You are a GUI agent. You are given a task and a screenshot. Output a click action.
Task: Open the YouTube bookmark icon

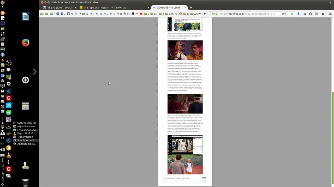point(141,14)
